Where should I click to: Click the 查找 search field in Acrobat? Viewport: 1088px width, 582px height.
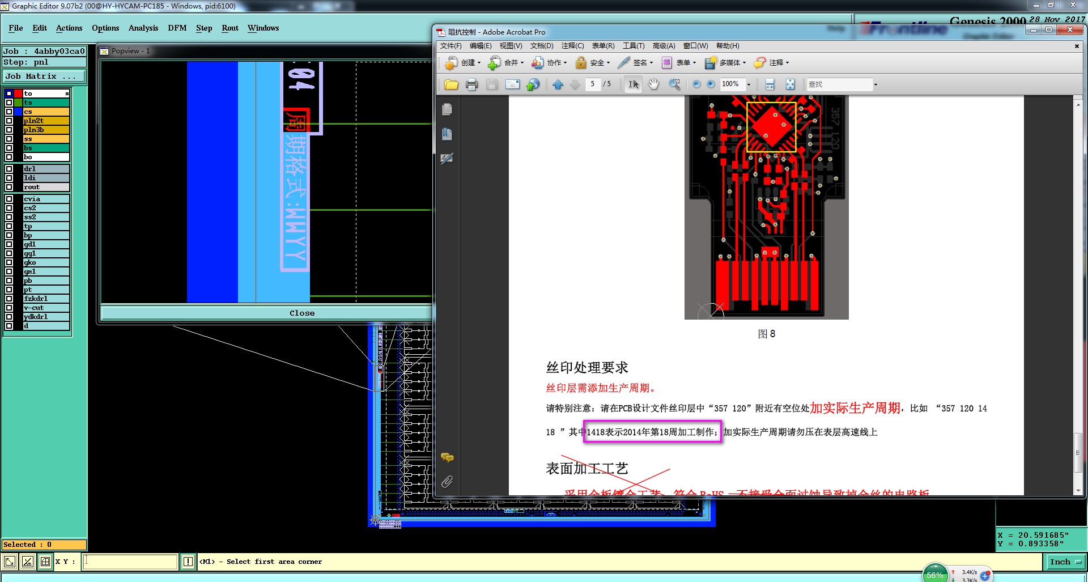[839, 84]
